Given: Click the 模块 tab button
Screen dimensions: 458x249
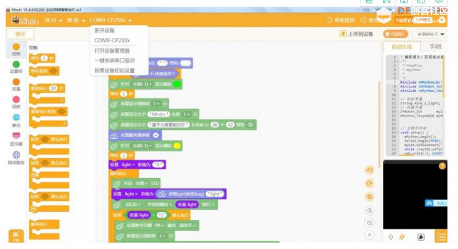Looking at the screenshot, I should [x=20, y=34].
